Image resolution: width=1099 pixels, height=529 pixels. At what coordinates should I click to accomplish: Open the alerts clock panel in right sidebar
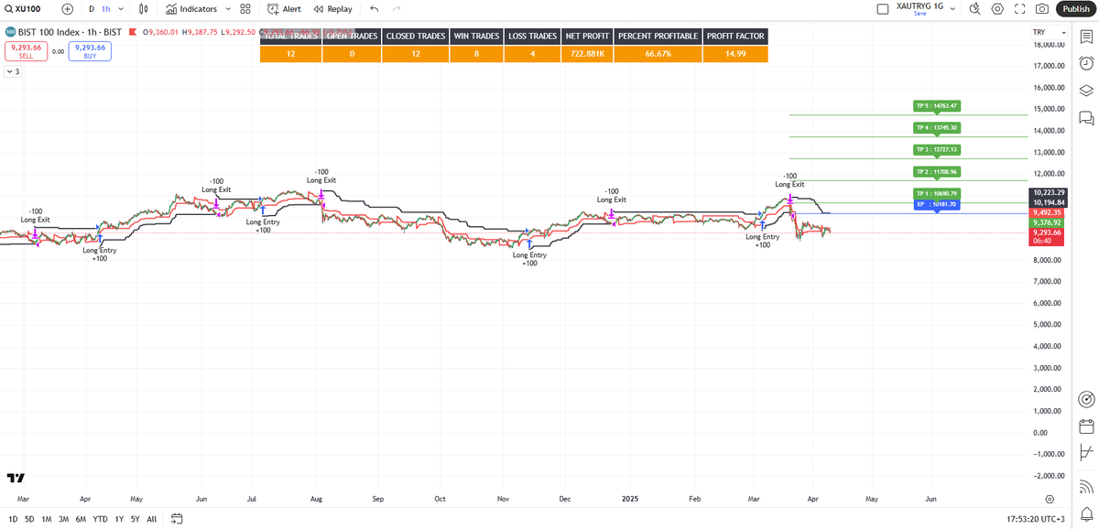1086,63
